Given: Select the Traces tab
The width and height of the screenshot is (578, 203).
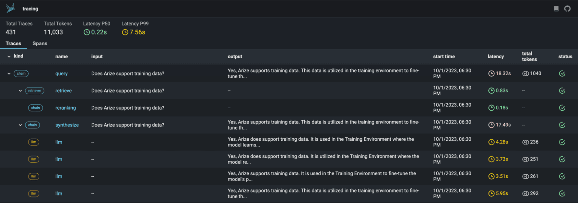Looking at the screenshot, I should (x=13, y=44).
